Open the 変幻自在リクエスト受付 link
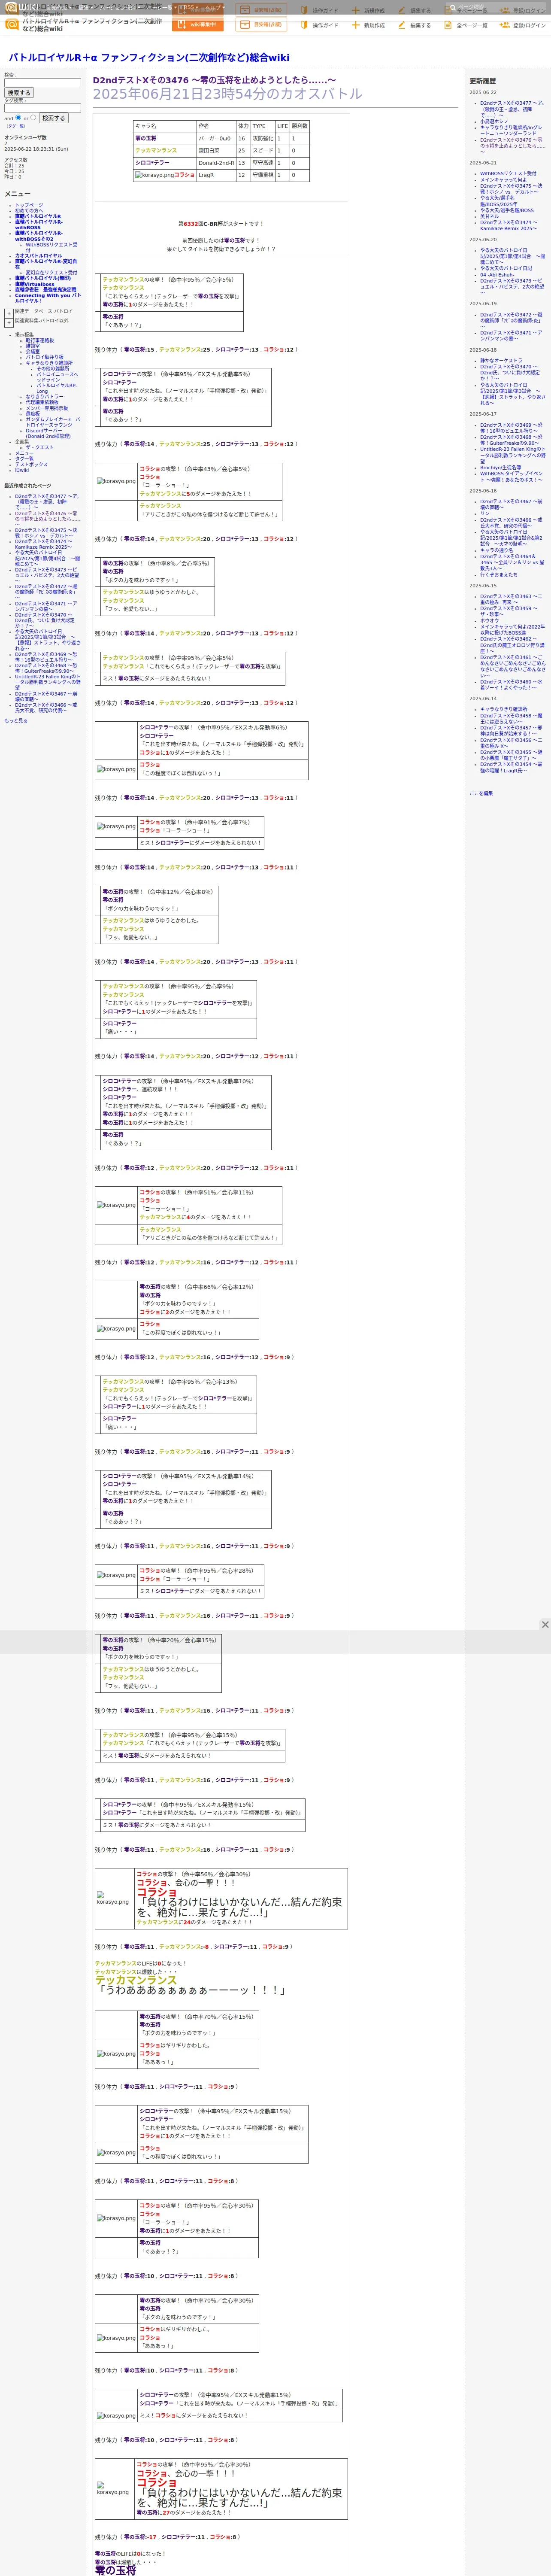This screenshot has height=2576, width=551. 51,272
